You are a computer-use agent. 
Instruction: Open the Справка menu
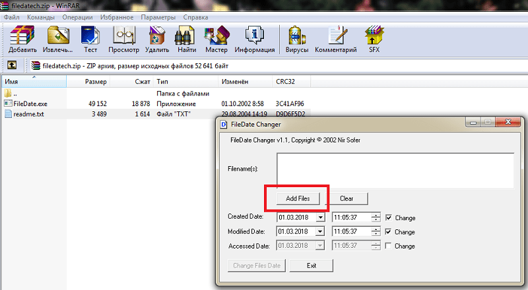pos(195,17)
